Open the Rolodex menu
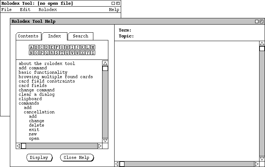This screenshot has width=265, height=167. (x=48, y=10)
